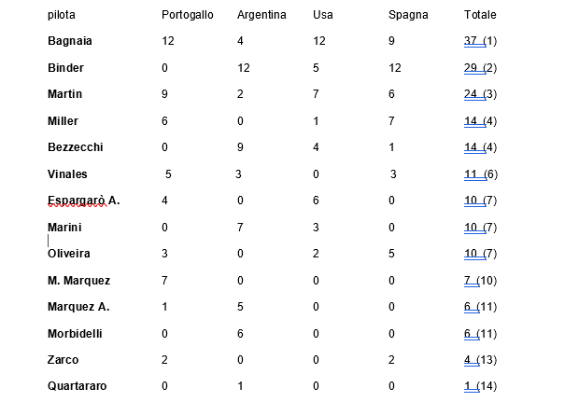Click the rider name Bezzecchi
The image size is (579, 402).
tap(75, 147)
